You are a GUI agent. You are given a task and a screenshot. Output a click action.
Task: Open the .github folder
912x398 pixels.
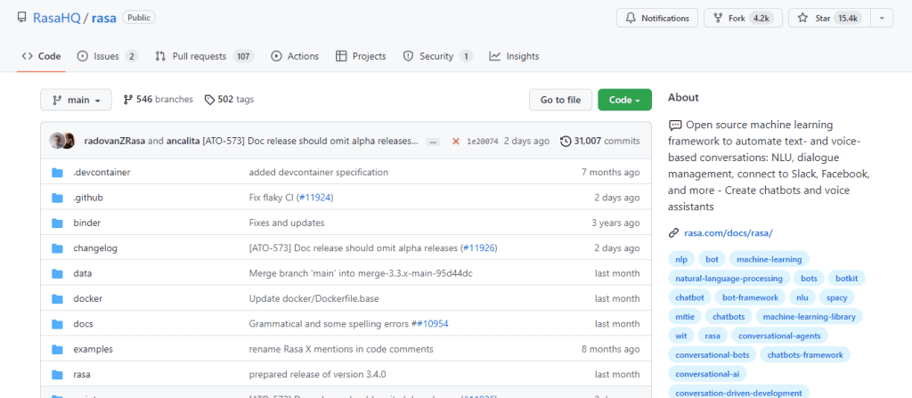pos(88,198)
